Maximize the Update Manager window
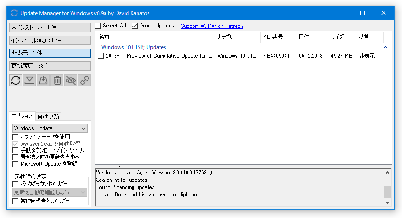This screenshot has height=218, width=402. coord(363,13)
